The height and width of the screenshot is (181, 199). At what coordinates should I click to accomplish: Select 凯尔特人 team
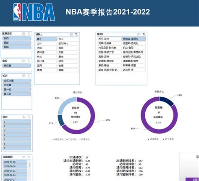pyautogui.click(x=68, y=43)
